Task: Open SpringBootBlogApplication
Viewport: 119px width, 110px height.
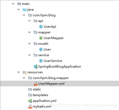Action: pos(60,67)
